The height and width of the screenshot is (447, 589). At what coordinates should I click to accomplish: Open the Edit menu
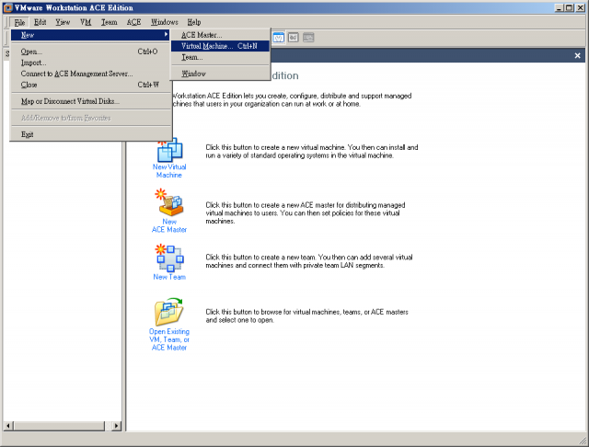coord(40,22)
